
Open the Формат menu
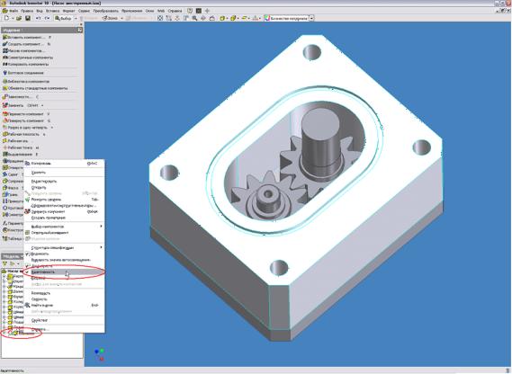(x=68, y=11)
